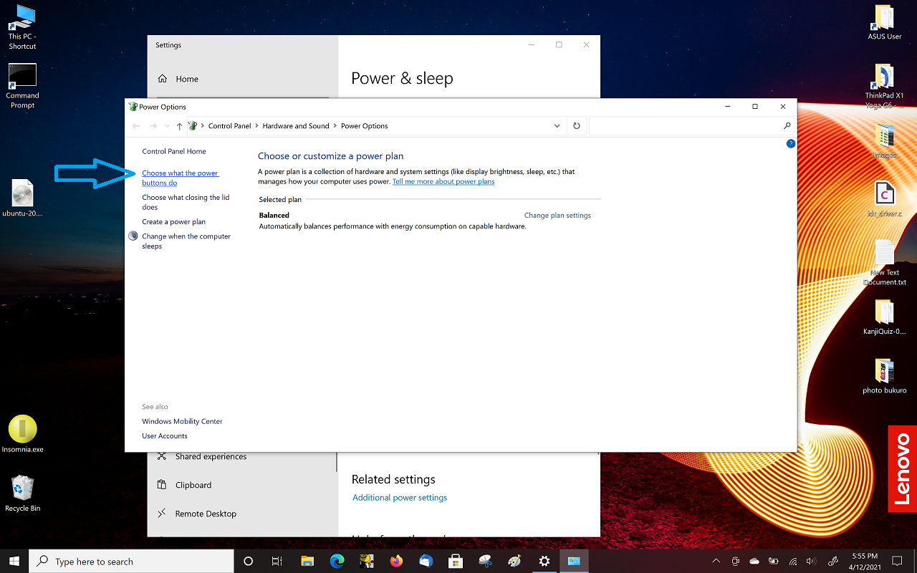Select the Images folder desktop icon

coord(885,140)
